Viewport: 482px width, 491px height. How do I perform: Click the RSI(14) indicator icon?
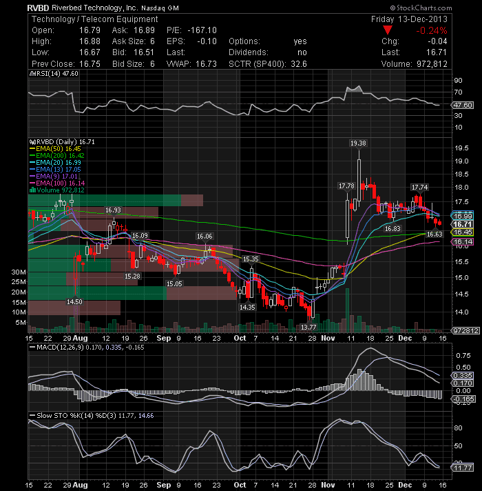point(33,74)
